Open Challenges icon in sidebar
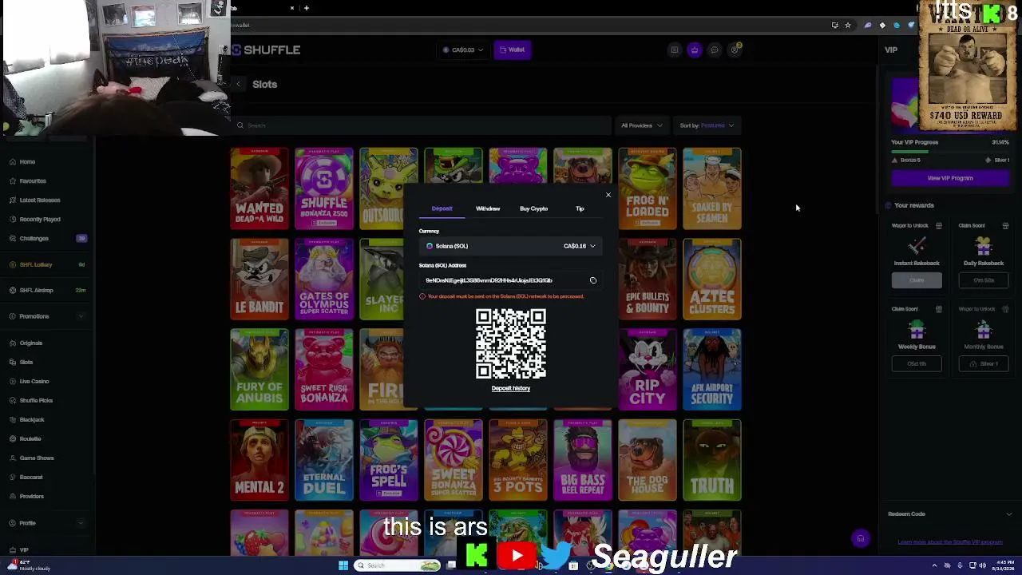 click(13, 239)
